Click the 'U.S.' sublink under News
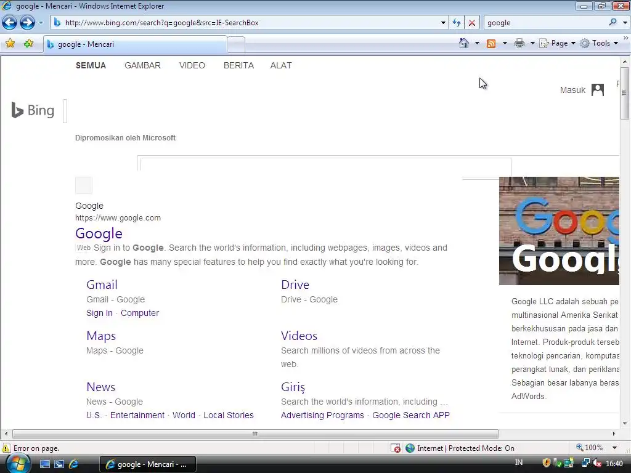Image resolution: width=631 pixels, height=473 pixels. tap(94, 415)
